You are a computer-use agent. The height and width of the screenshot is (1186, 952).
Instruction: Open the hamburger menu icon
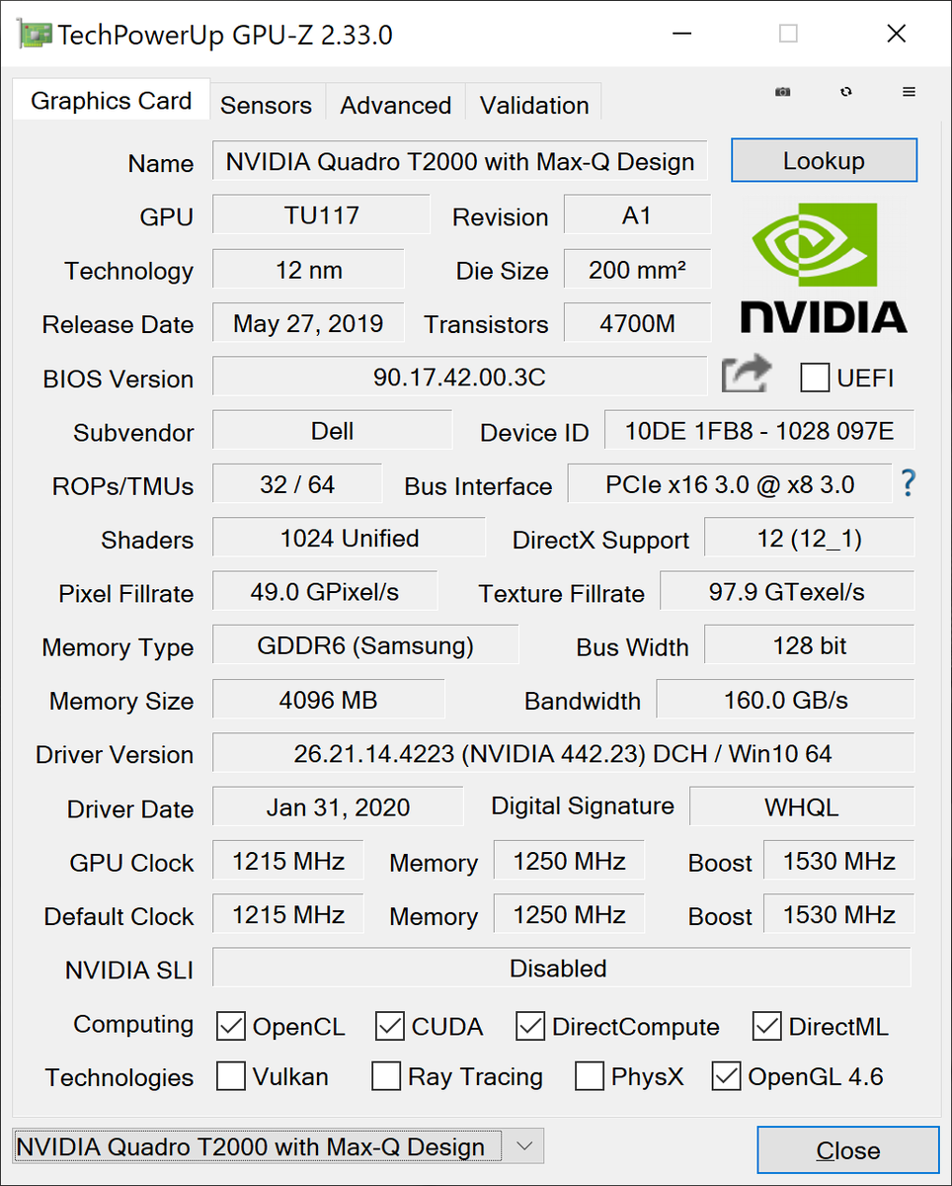tap(910, 92)
